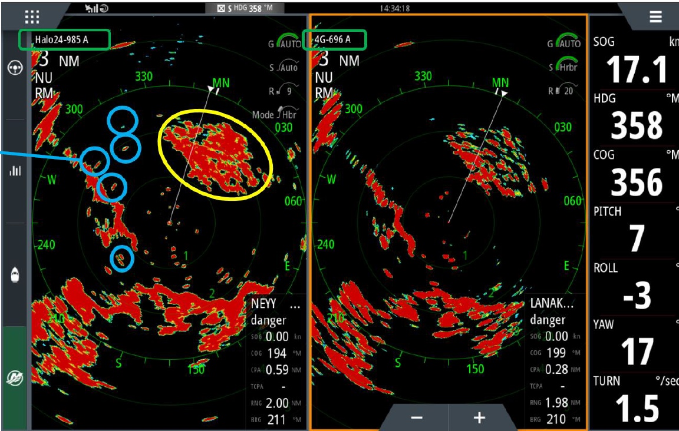Screen dimensions: 679x431
Task: Tap the vessel icon in left sidebar
Action: point(15,274)
